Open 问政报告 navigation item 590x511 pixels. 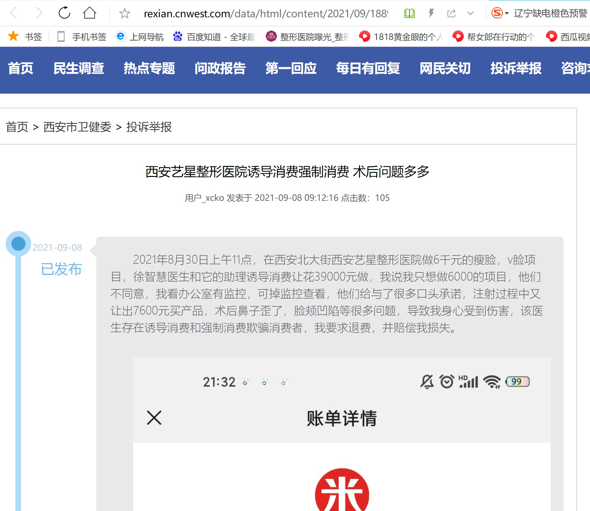coord(220,68)
